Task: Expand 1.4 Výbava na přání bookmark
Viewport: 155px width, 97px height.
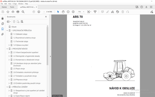Action: [9, 45]
